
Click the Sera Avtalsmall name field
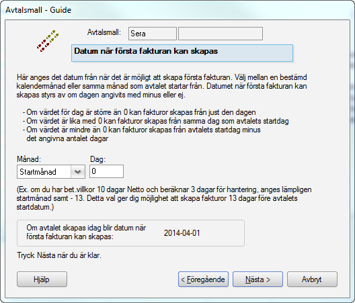coord(153,34)
